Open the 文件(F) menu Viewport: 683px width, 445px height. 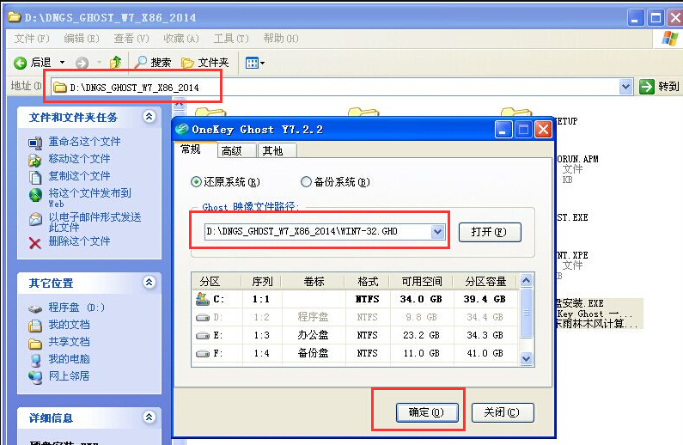tap(32, 39)
